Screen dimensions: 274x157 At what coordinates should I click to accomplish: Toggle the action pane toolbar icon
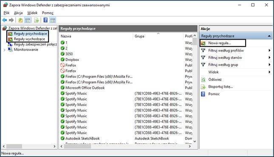(53, 20)
